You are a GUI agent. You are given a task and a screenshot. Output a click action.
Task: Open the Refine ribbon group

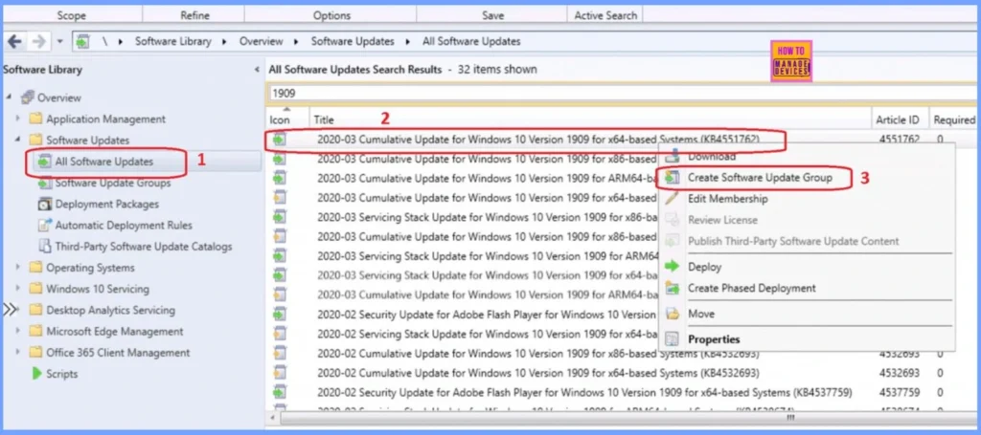[x=194, y=15]
